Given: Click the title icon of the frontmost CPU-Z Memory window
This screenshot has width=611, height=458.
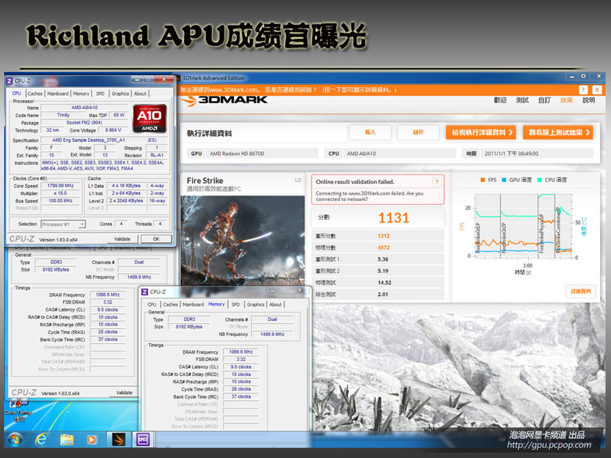Looking at the screenshot, I should [x=145, y=292].
